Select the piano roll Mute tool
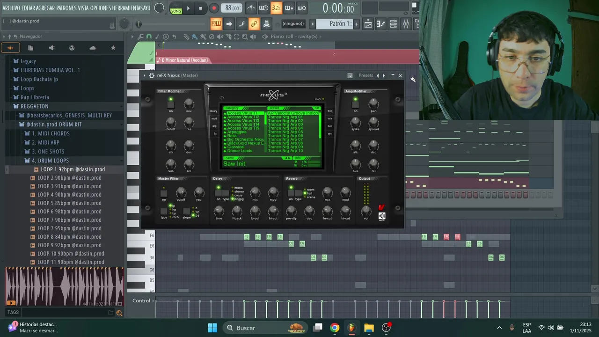The image size is (599, 337). (220, 37)
